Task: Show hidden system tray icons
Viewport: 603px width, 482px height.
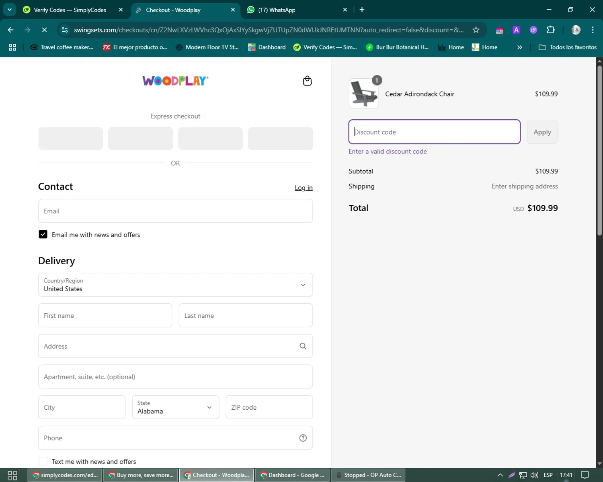Action: pyautogui.click(x=500, y=475)
